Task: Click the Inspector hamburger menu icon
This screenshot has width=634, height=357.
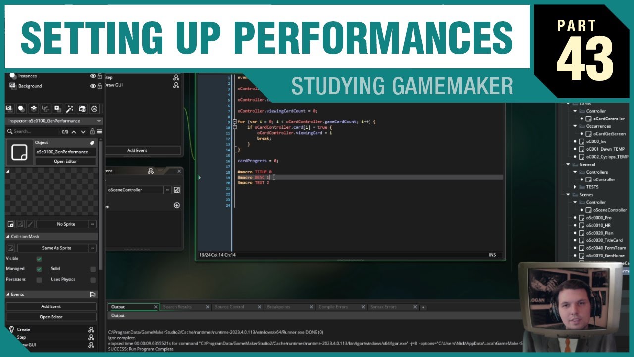Action: [x=100, y=132]
